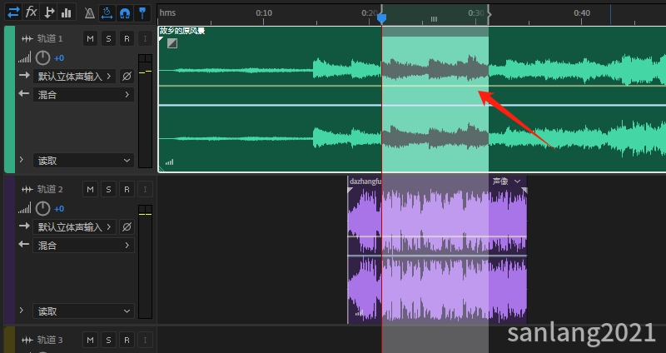
Task: Expand track 2 automation lanes chevron
Action: pos(22,311)
